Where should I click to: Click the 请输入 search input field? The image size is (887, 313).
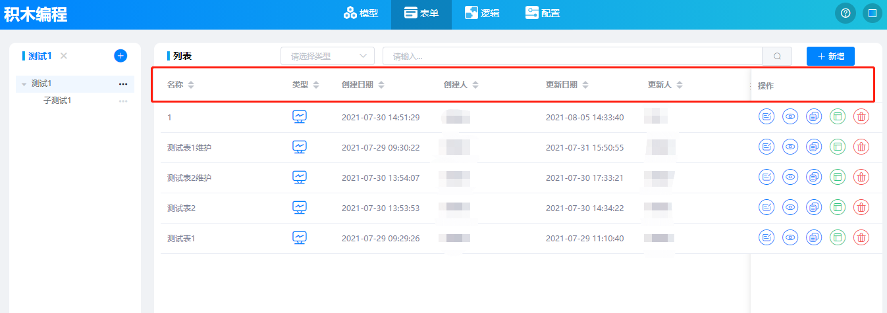tap(572, 57)
